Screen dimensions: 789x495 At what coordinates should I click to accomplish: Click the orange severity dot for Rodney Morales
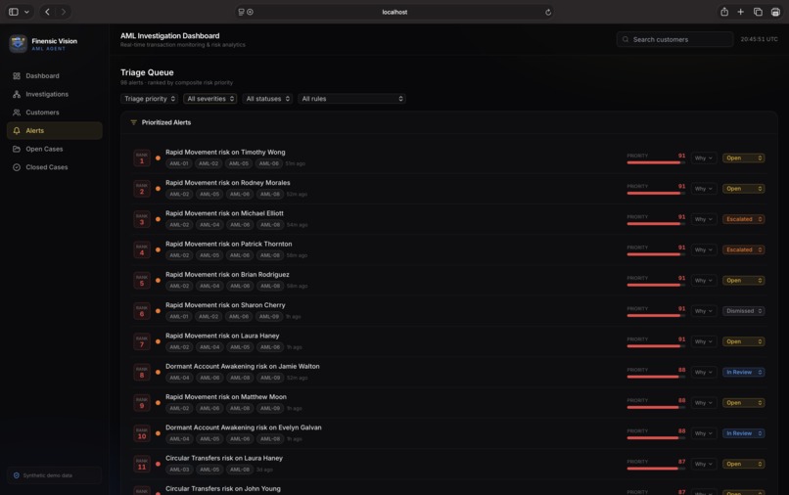(158, 189)
